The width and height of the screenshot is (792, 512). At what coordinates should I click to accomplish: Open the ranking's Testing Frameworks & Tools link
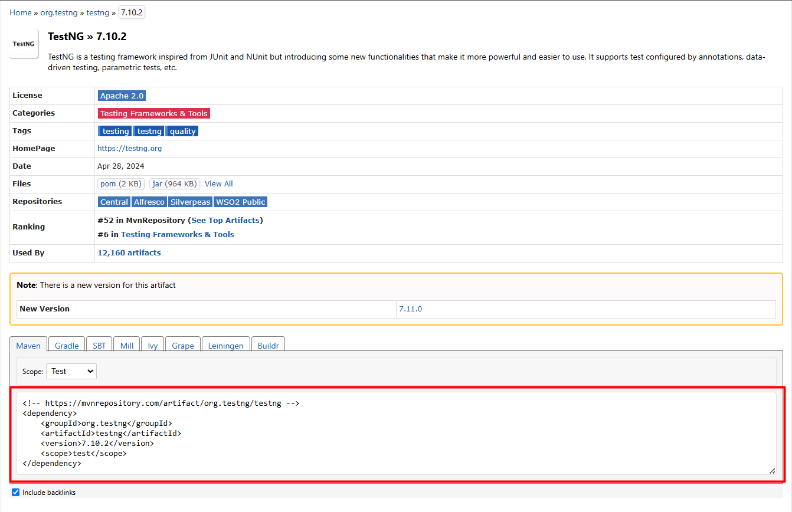(178, 234)
